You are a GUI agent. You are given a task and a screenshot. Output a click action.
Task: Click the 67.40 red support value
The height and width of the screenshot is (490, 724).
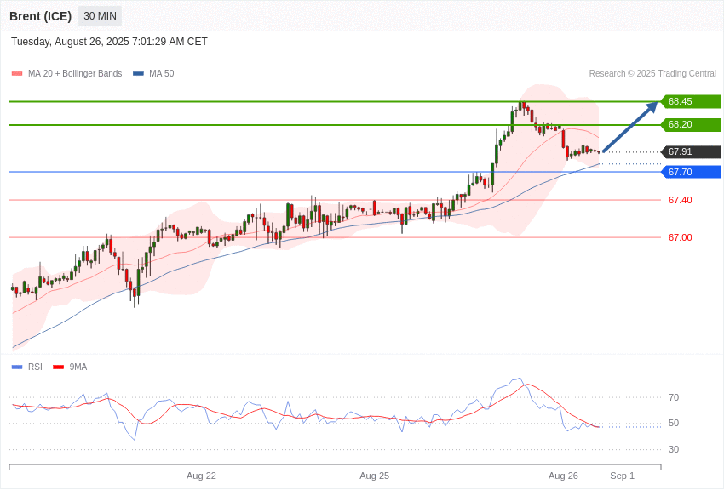[x=681, y=200]
